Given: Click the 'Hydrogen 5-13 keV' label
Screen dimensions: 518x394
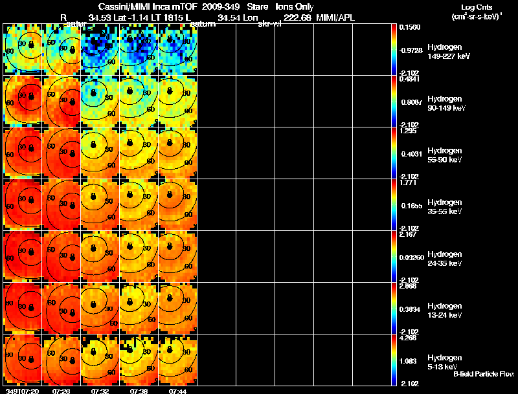Looking at the screenshot, I should click(445, 362).
